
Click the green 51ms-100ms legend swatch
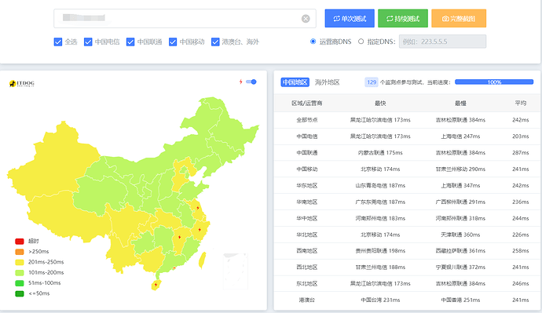pyautogui.click(x=20, y=283)
